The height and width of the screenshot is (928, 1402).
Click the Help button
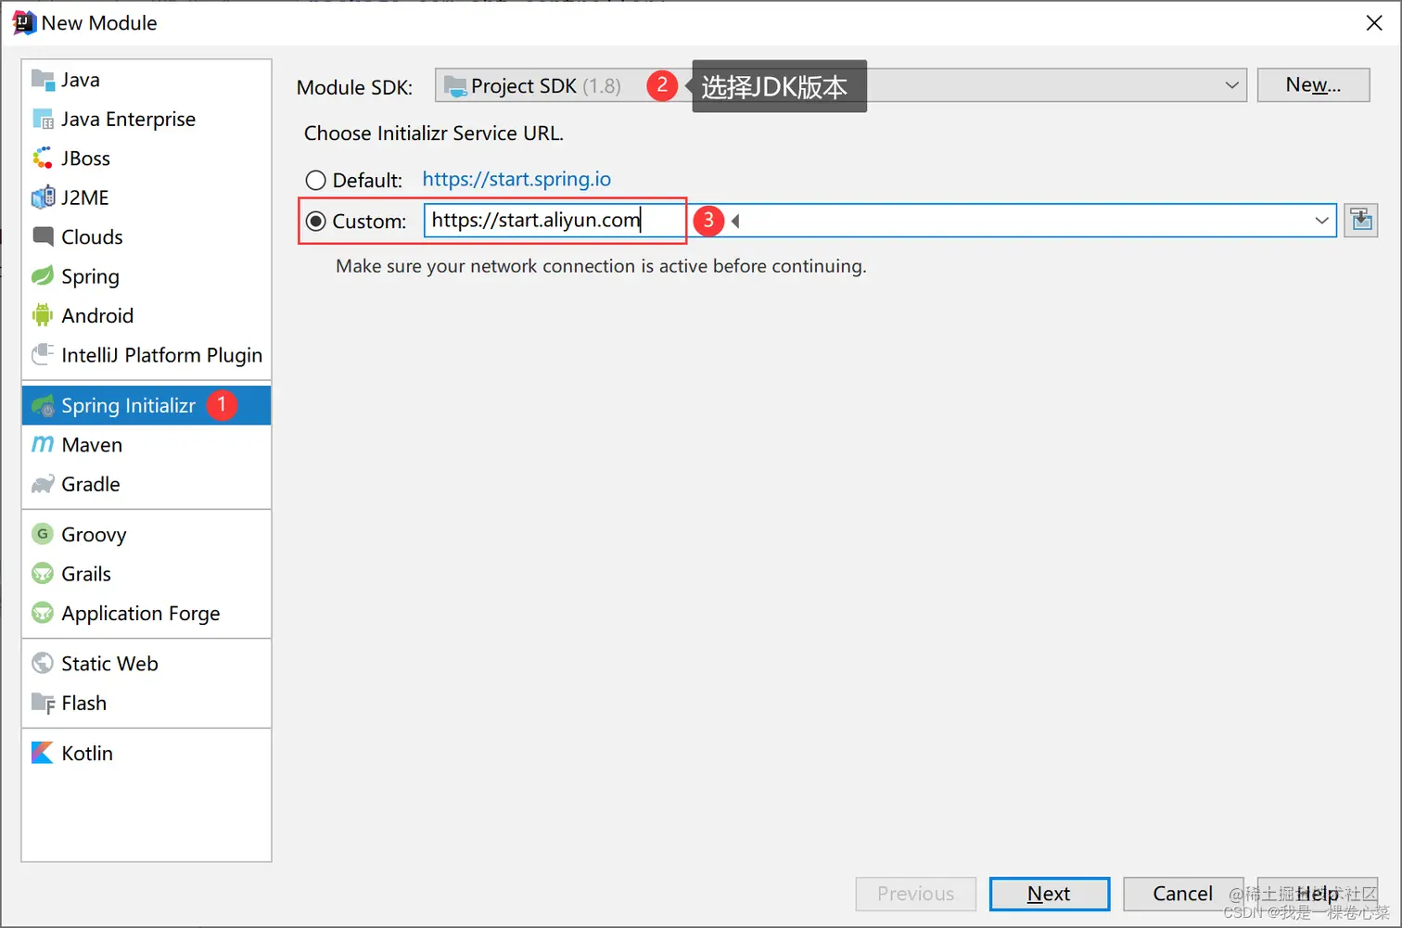(x=1317, y=894)
